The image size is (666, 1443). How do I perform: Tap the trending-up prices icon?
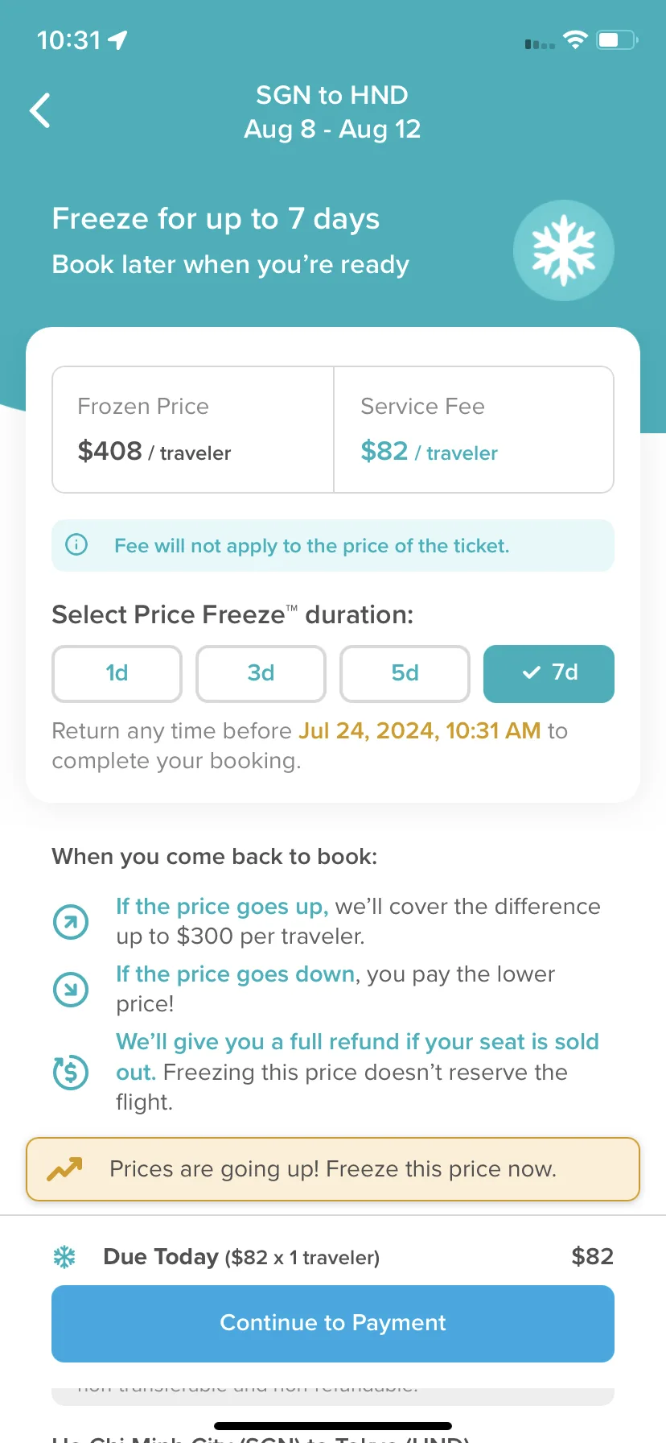coord(64,1168)
